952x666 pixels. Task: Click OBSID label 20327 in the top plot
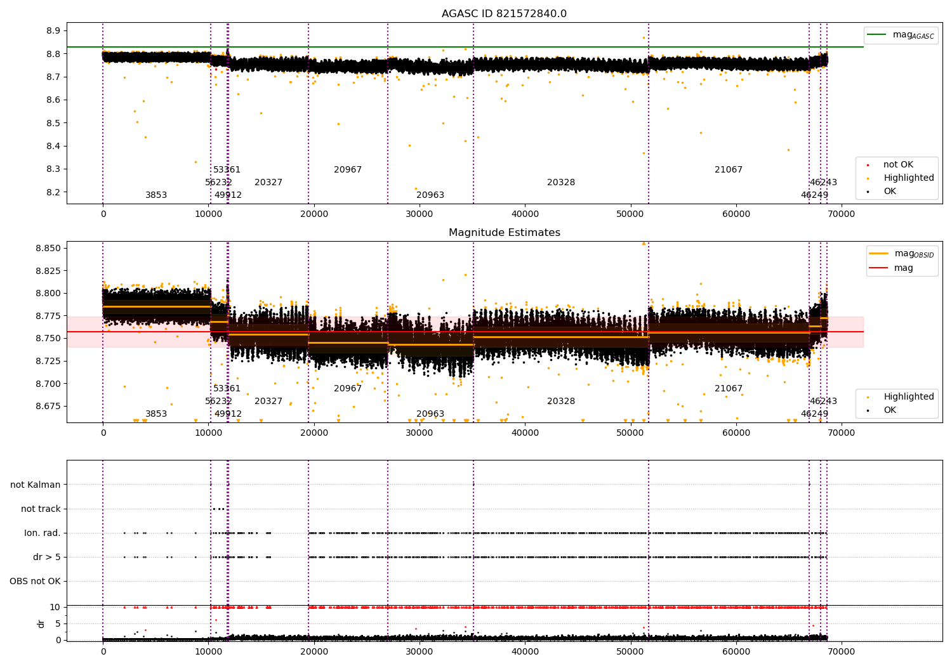click(x=268, y=183)
